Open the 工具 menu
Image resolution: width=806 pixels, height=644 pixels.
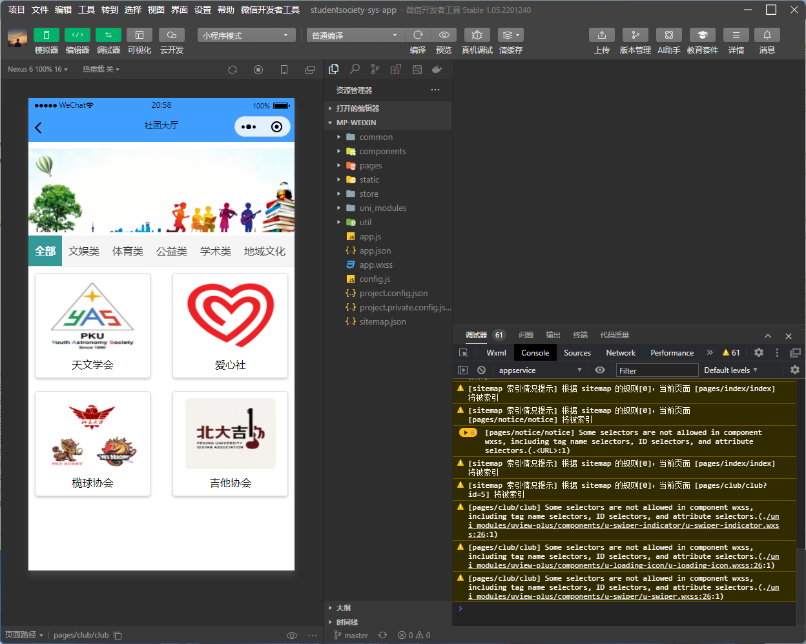pos(87,10)
